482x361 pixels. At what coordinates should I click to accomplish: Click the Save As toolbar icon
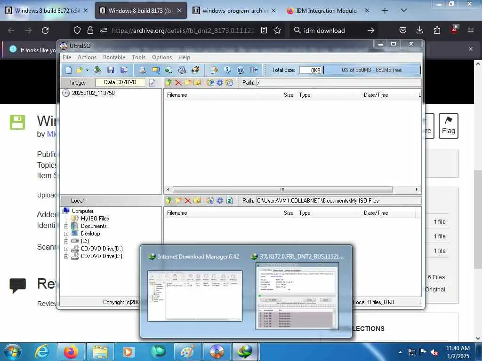(x=124, y=70)
